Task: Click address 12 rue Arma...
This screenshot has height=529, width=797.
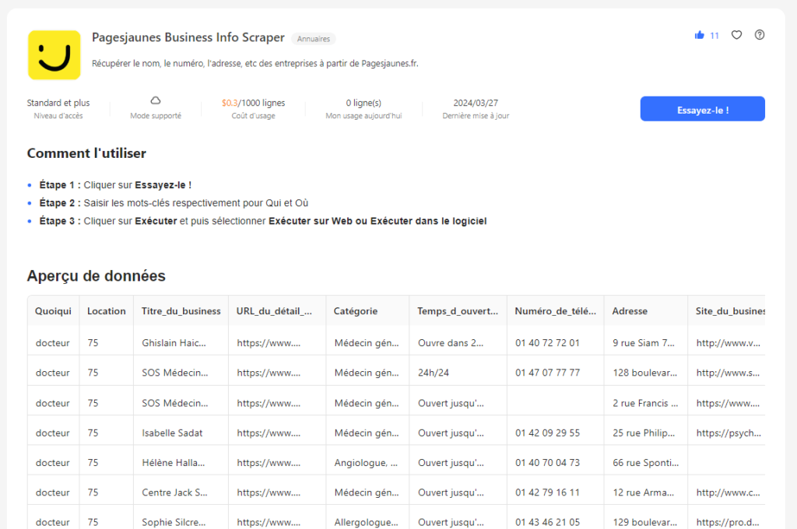Action: coord(643,492)
